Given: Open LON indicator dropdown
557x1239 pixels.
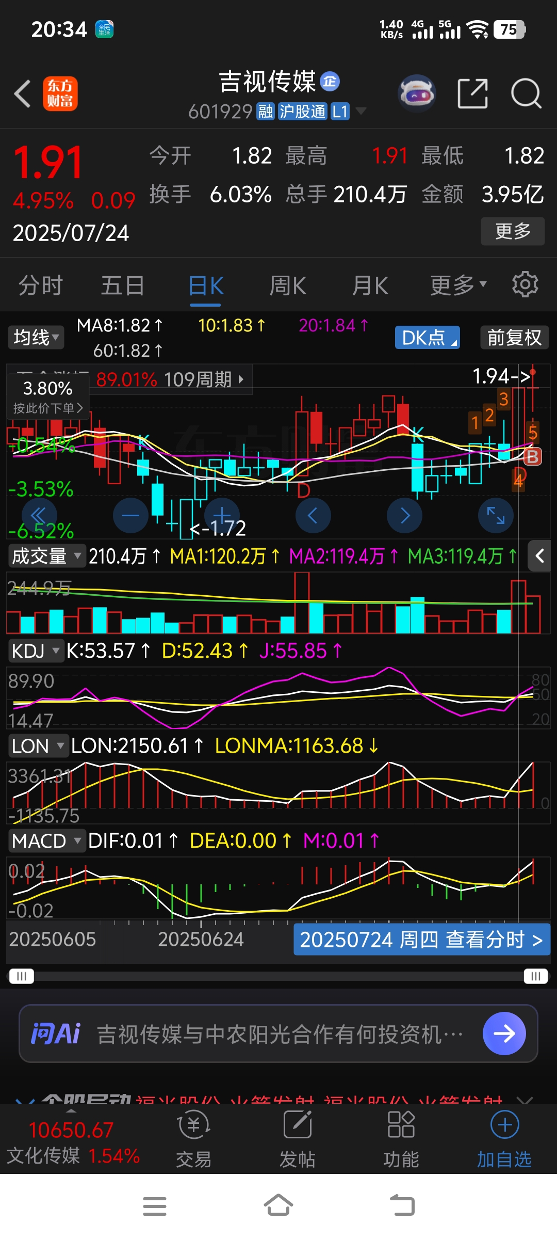Looking at the screenshot, I should [x=38, y=746].
